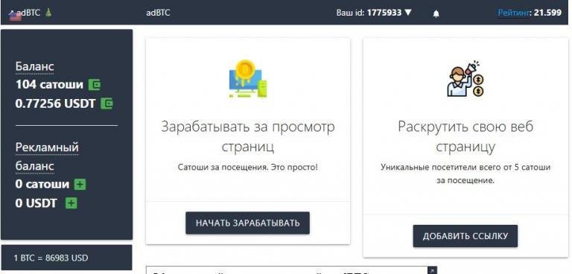Click the 104 сатоши balance value
The height and width of the screenshot is (274, 572).
[49, 85]
